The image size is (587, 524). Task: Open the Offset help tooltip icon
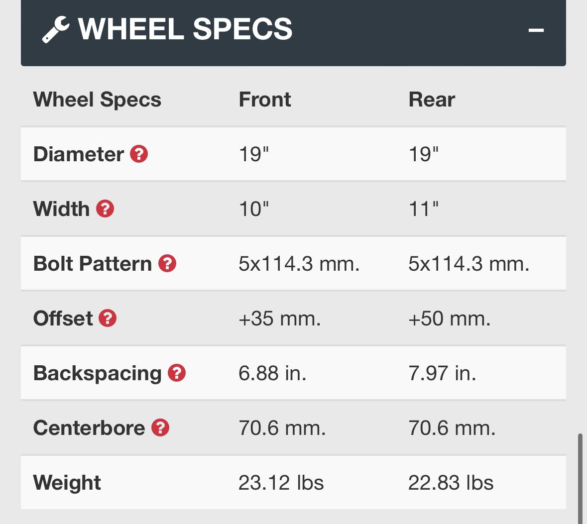click(108, 318)
